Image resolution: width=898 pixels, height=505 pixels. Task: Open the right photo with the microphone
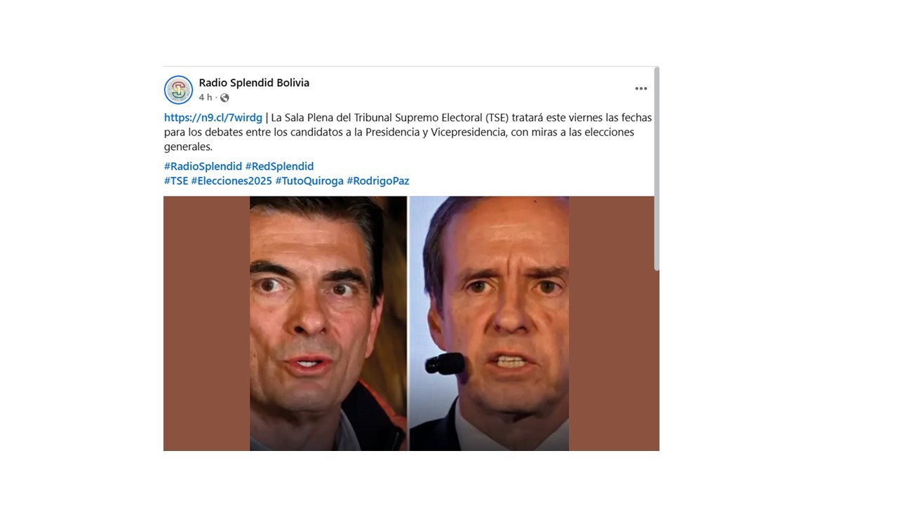click(x=489, y=323)
